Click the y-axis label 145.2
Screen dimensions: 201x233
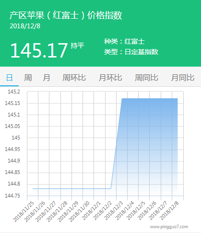(x=14, y=92)
